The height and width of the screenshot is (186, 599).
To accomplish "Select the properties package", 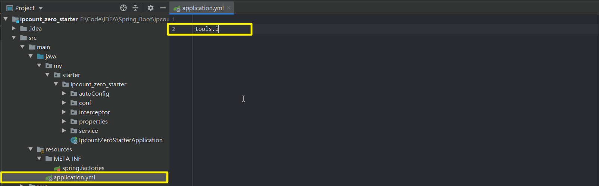I will (93, 122).
